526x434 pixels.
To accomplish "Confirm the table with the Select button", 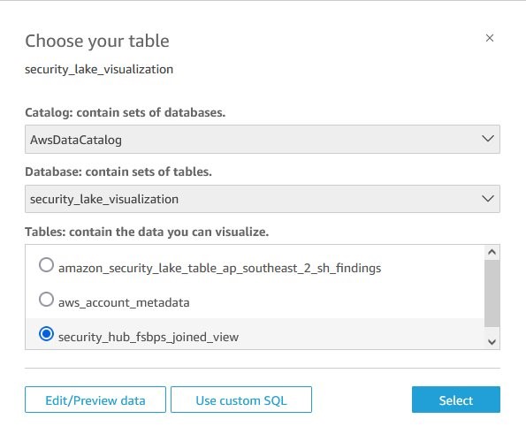I will tap(456, 400).
